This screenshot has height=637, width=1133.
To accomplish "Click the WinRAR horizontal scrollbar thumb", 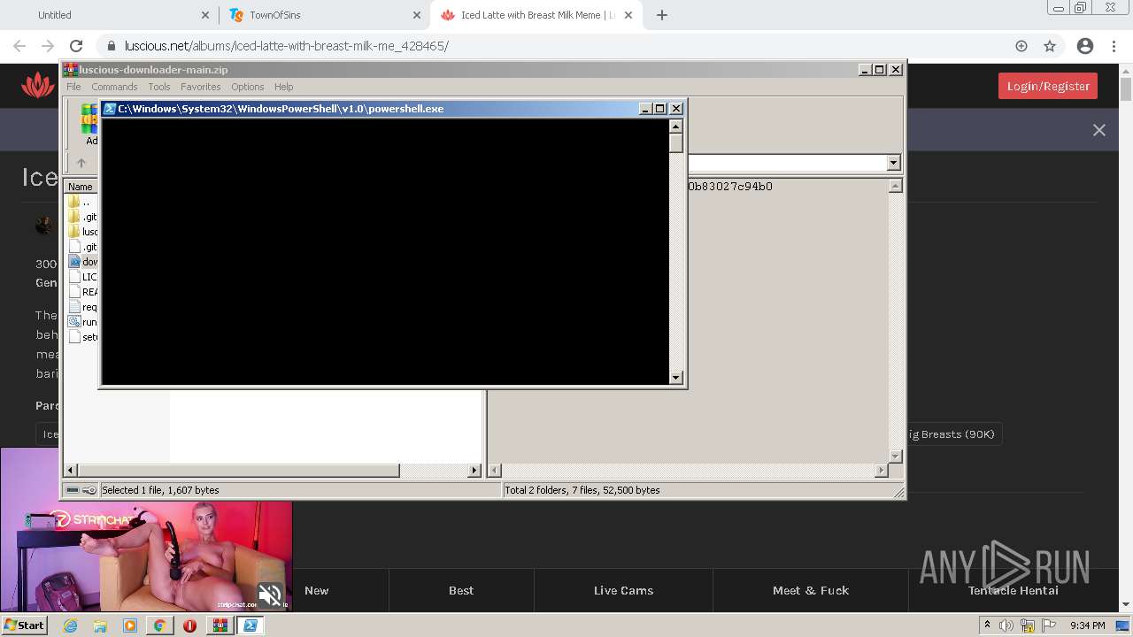I will [239, 471].
